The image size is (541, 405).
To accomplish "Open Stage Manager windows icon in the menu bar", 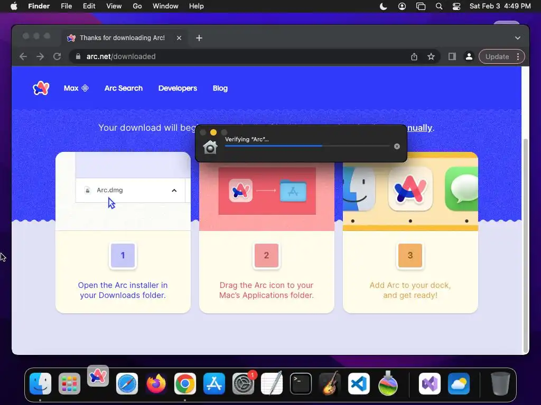I will coord(421,6).
